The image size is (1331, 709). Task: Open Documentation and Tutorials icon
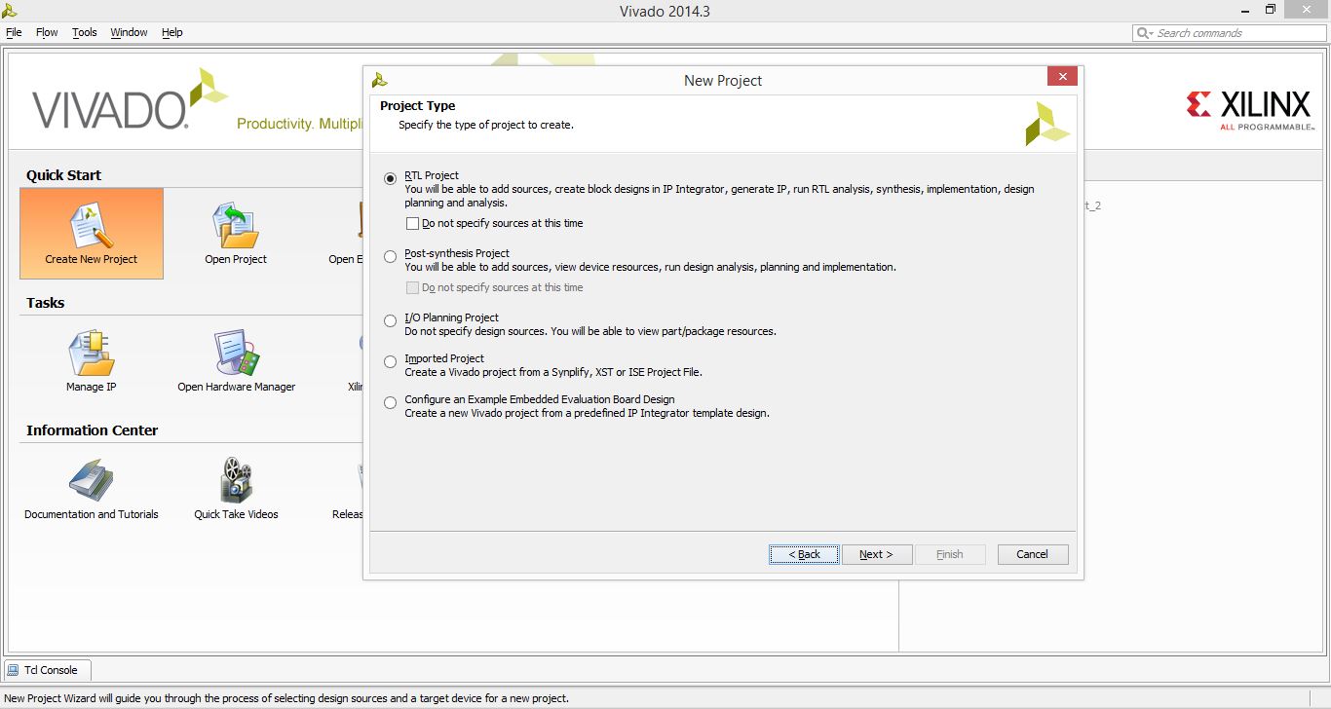coord(92,481)
